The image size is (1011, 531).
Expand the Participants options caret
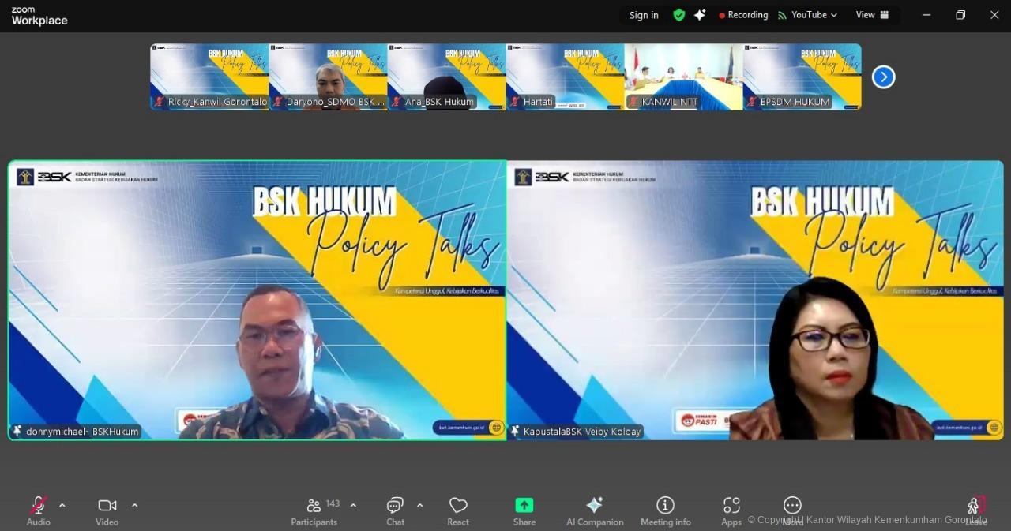point(353,505)
